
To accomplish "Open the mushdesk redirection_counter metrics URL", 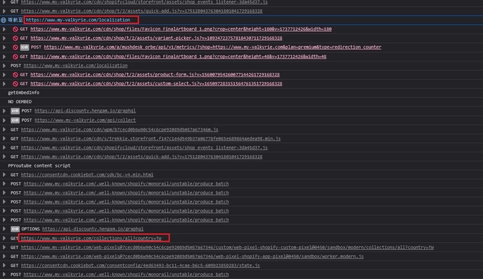I will pos(212,48).
